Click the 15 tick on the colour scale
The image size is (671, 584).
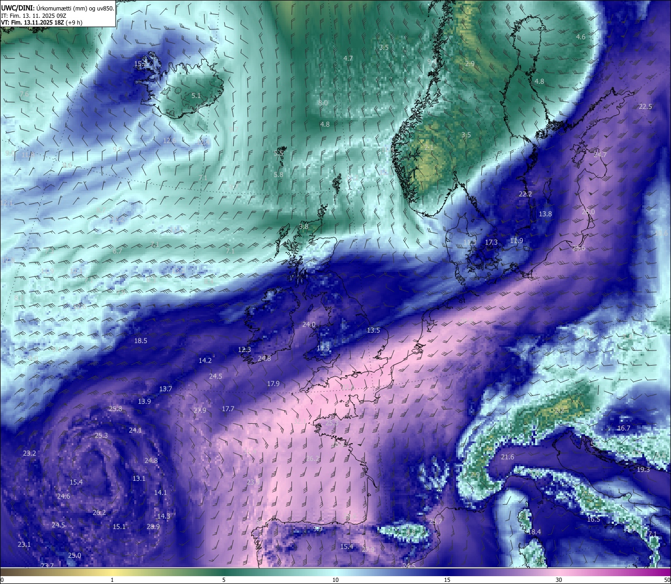[447, 580]
